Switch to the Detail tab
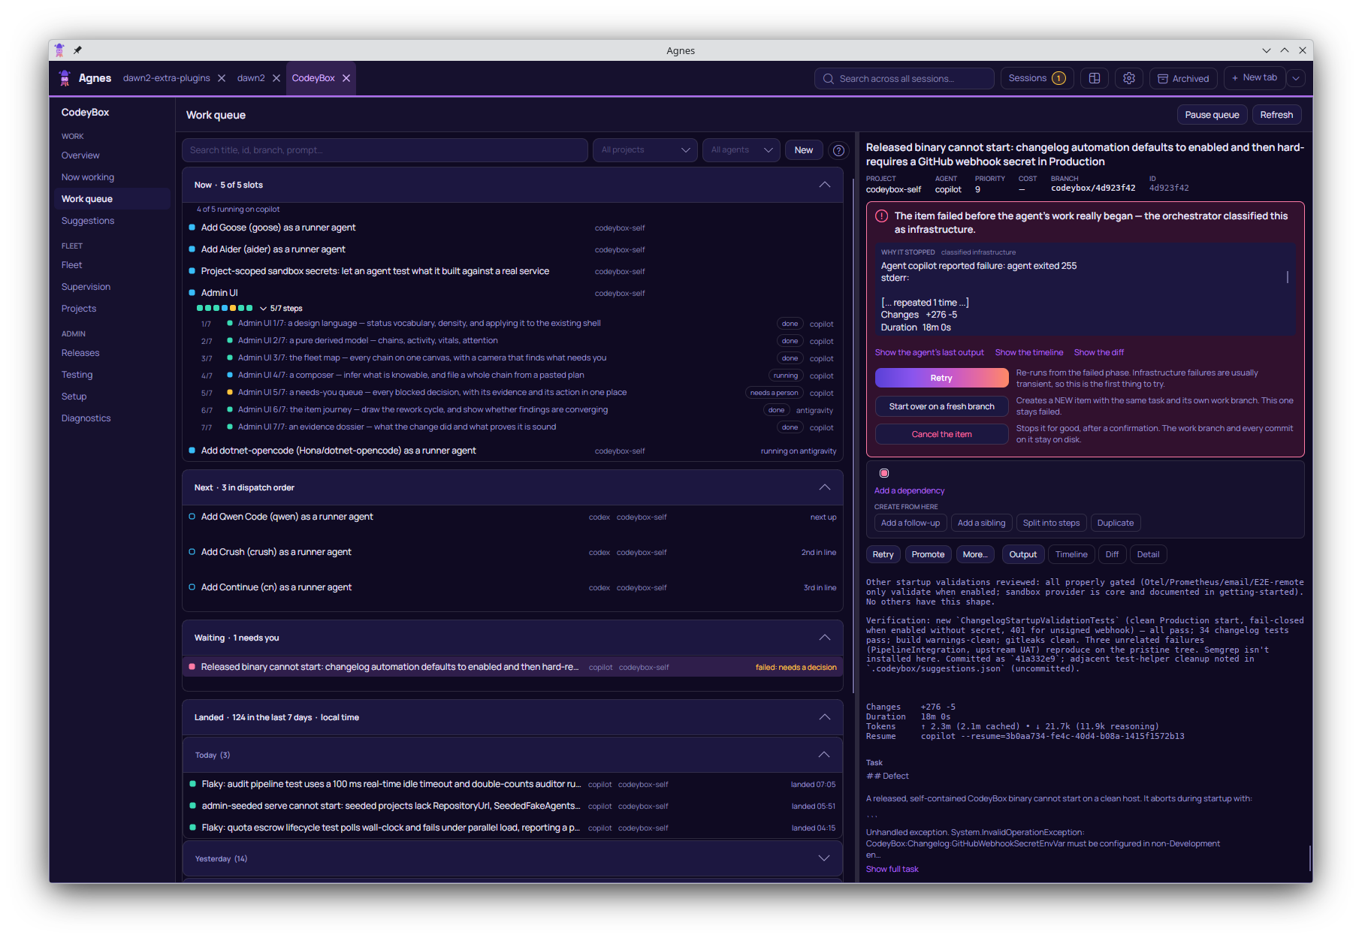Screen dimensions: 1362x941 tap(1148, 555)
